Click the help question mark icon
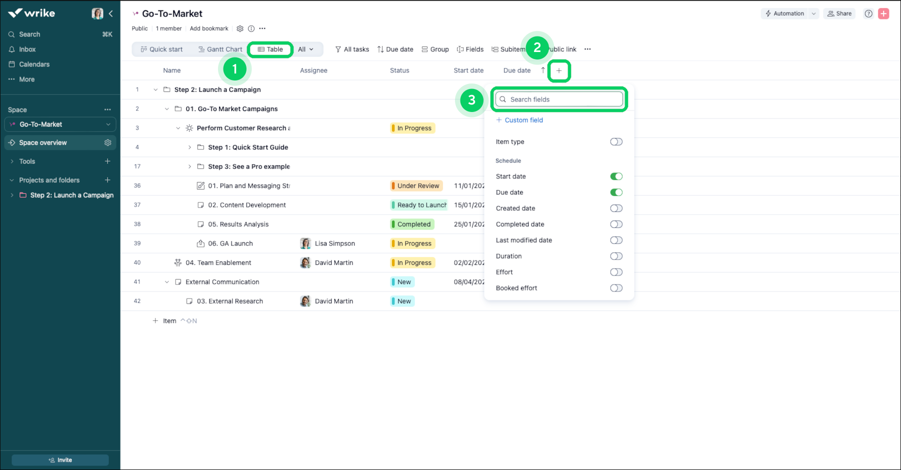 coord(868,13)
